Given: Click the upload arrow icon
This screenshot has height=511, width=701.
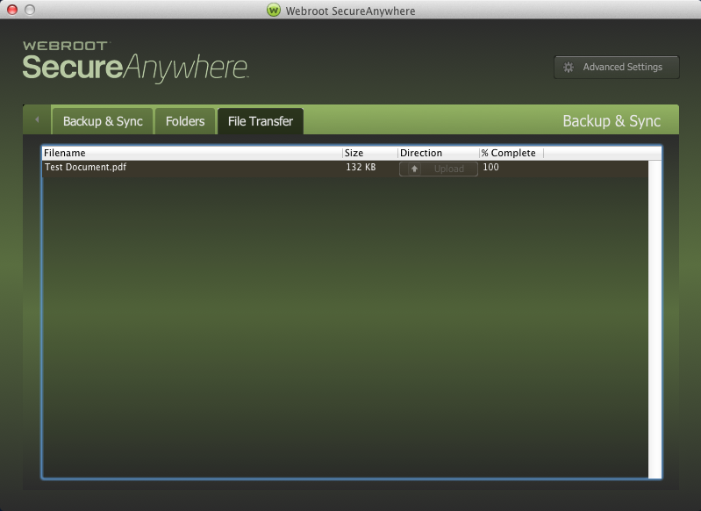Looking at the screenshot, I should coord(414,169).
